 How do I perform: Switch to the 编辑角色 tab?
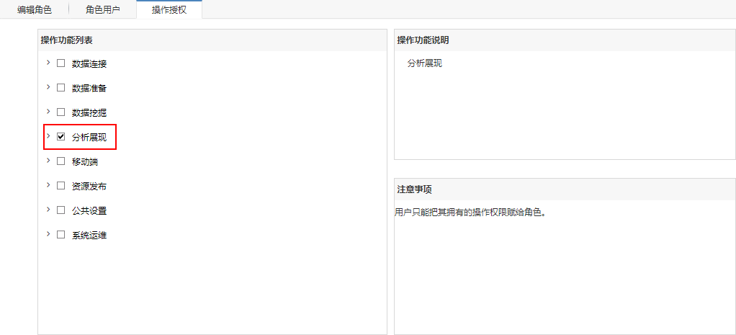click(x=35, y=10)
